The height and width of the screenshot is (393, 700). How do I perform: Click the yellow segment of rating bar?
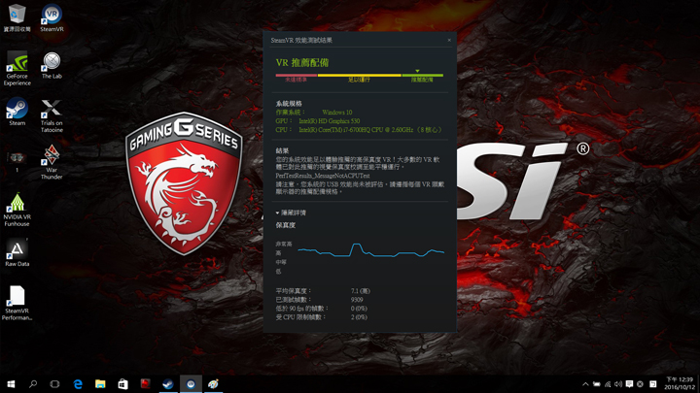coord(360,76)
